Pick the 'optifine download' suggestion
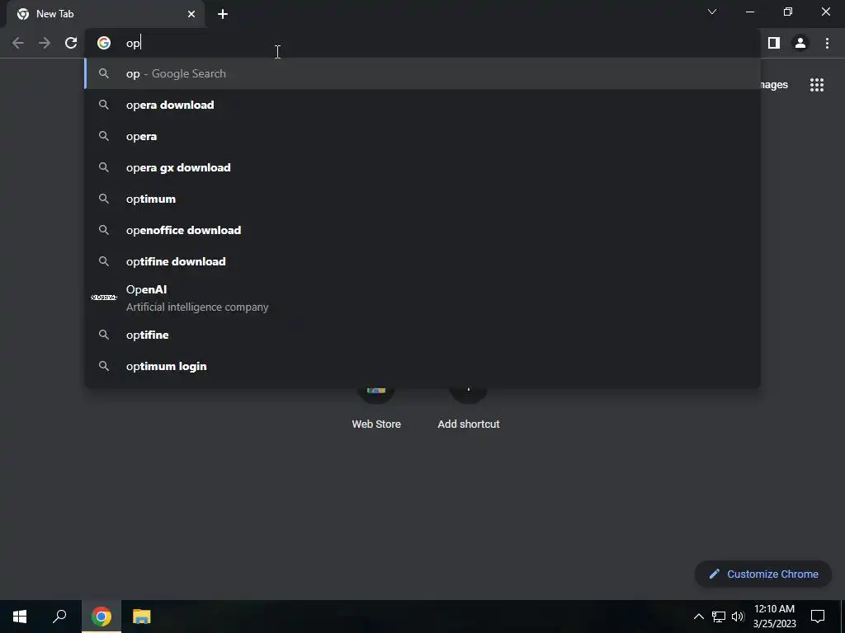The height and width of the screenshot is (633, 845). click(x=422, y=261)
